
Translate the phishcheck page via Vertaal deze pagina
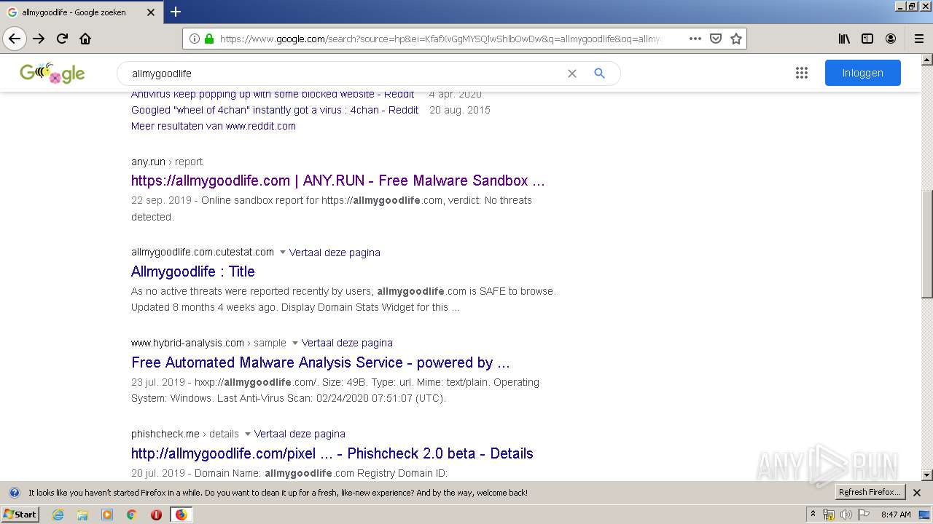coord(300,434)
